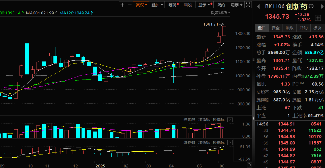Close the volume indicator panel

[230, 120]
